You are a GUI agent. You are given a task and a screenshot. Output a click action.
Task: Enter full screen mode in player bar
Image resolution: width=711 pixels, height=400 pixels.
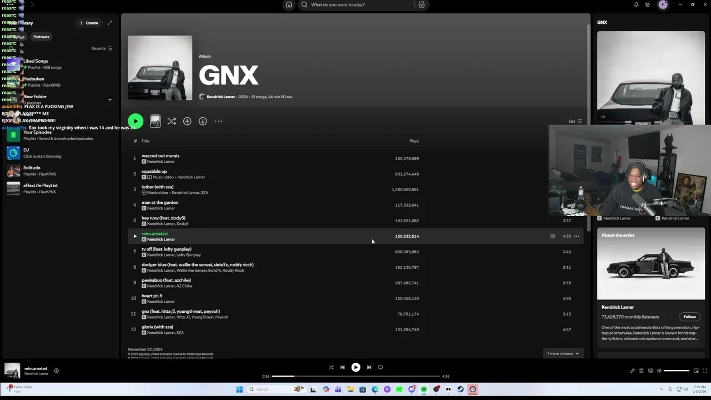click(x=704, y=371)
